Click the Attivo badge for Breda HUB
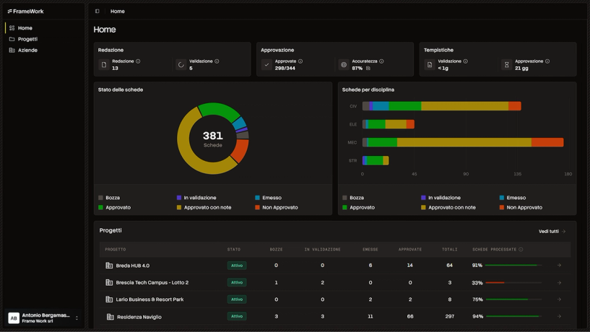Image resolution: width=590 pixels, height=332 pixels. [237, 266]
